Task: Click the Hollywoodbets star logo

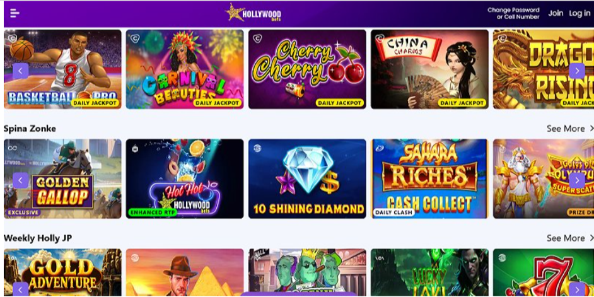Action: [x=253, y=13]
